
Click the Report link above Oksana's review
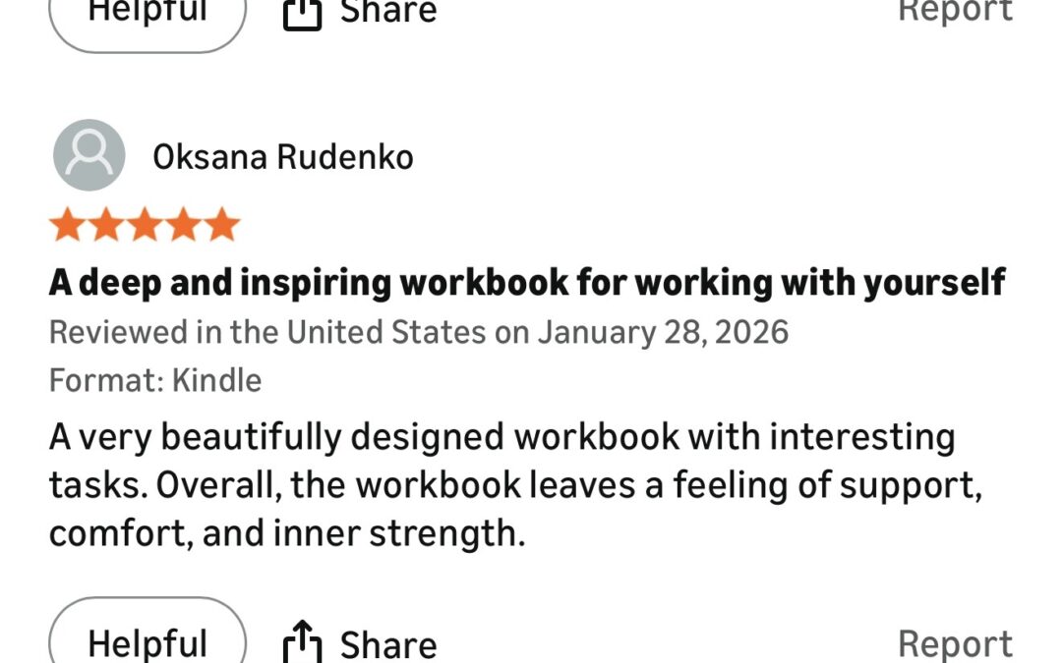click(x=955, y=12)
